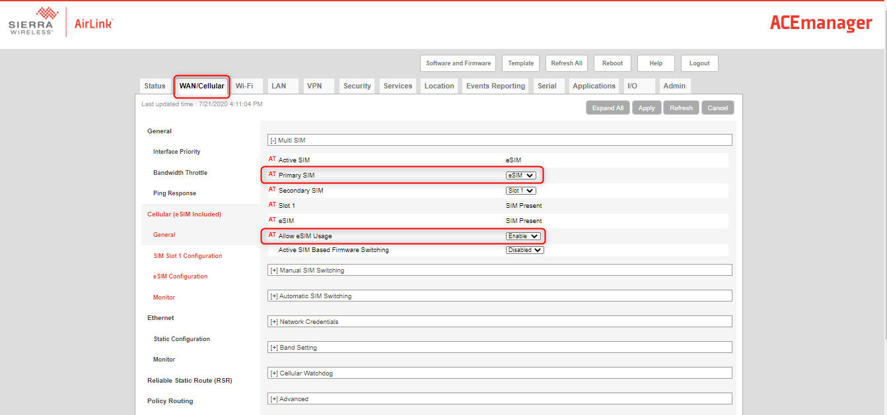Click the AT icon beside Secondary SIM
Screen dimensions: 887x415
point(272,190)
